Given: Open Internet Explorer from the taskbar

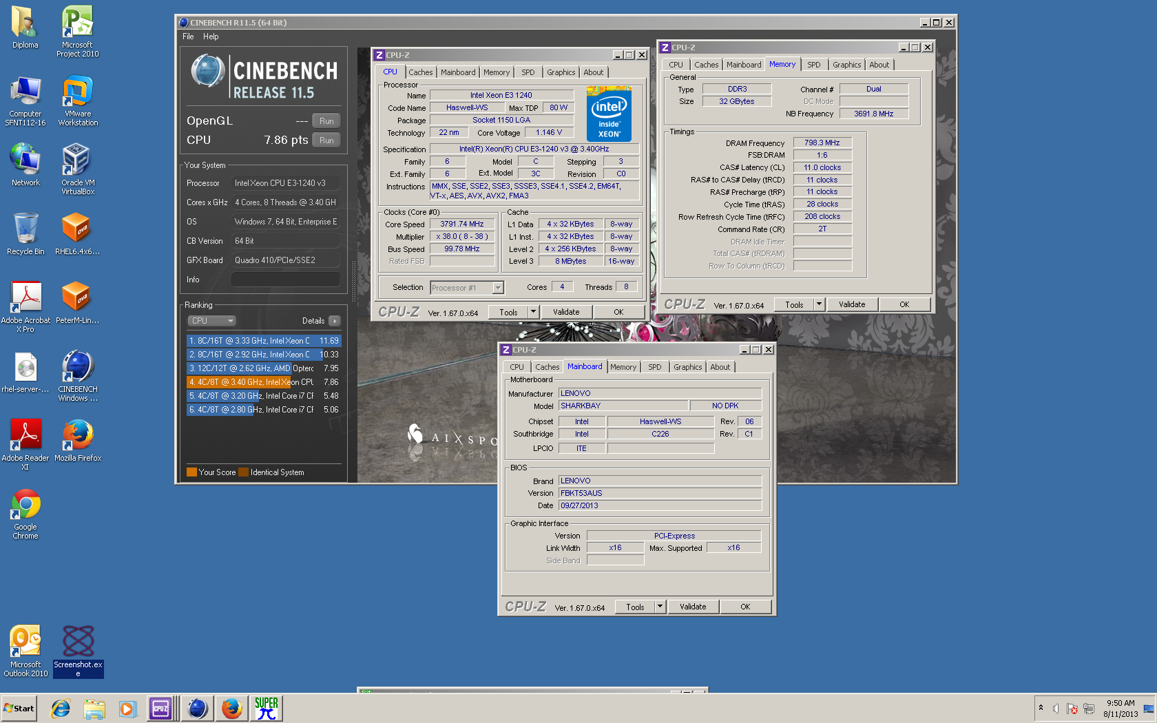Looking at the screenshot, I should click(x=61, y=709).
